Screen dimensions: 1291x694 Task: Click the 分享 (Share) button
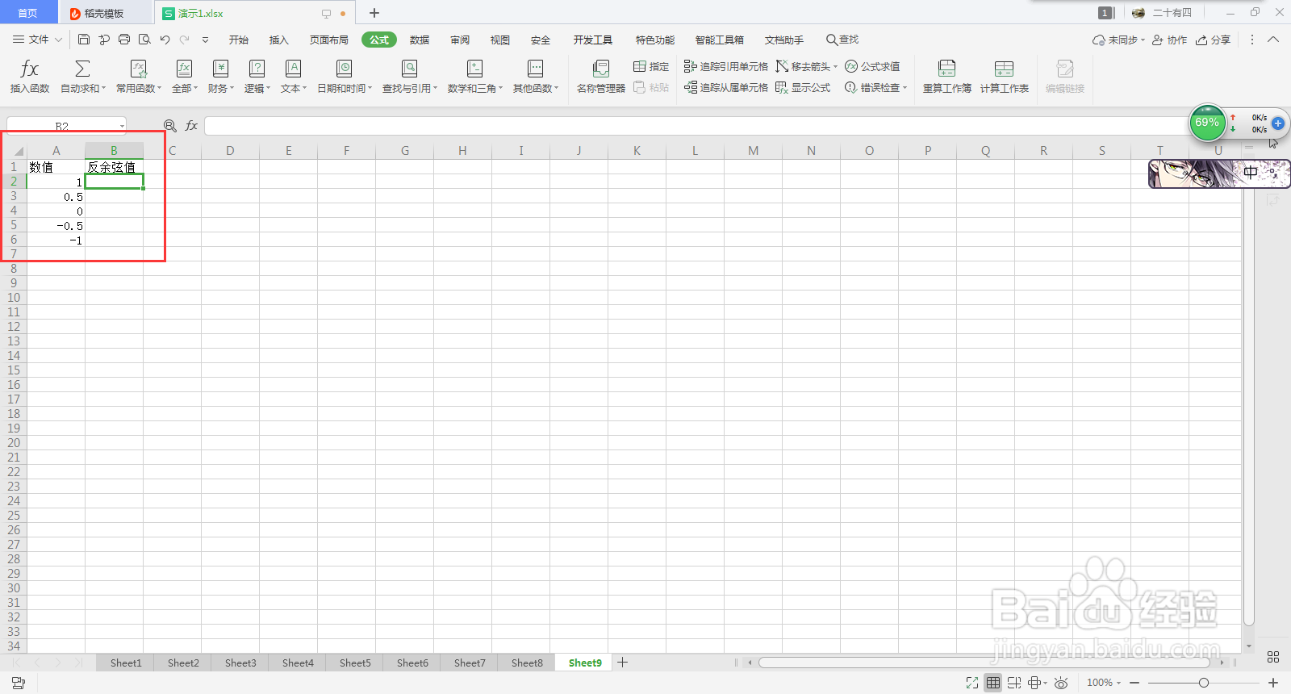1214,40
